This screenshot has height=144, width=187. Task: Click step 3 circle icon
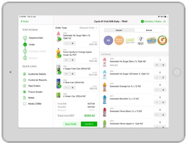[x=25, y=51]
